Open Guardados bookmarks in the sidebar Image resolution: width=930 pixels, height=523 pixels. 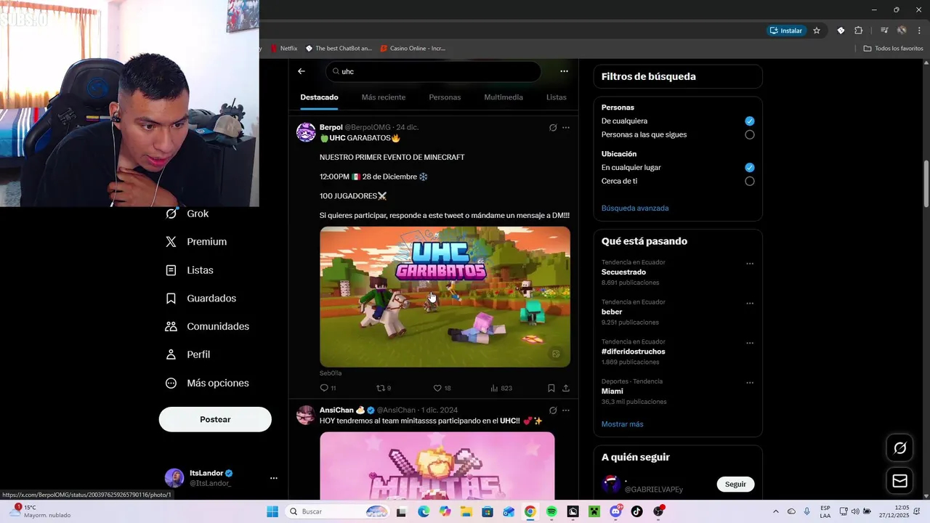[x=201, y=299]
